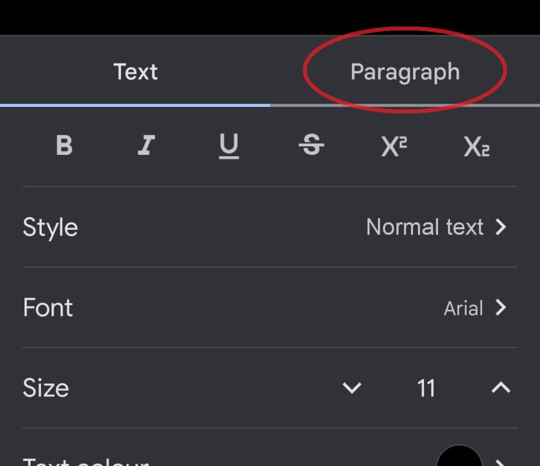Image resolution: width=540 pixels, height=466 pixels.
Task: Apply underline formatting
Action: [229, 146]
